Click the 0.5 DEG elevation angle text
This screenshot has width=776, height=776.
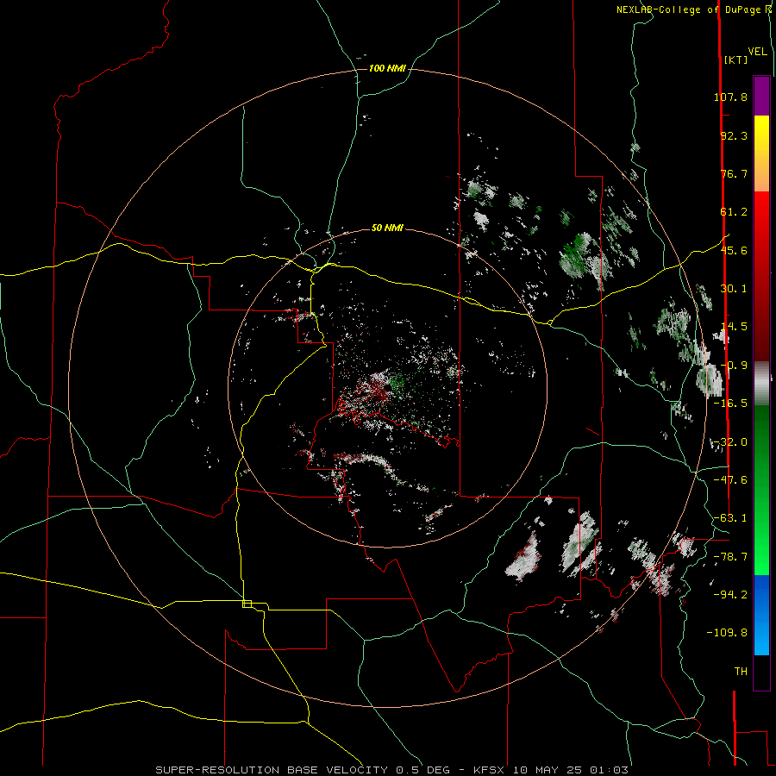tap(422, 770)
